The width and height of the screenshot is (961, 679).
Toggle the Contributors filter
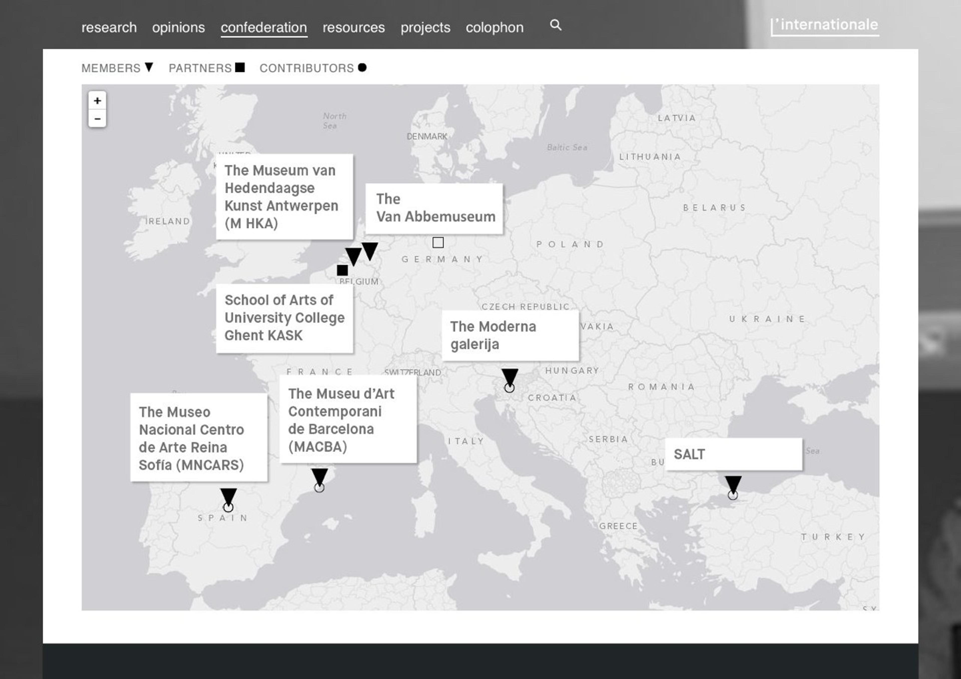313,68
